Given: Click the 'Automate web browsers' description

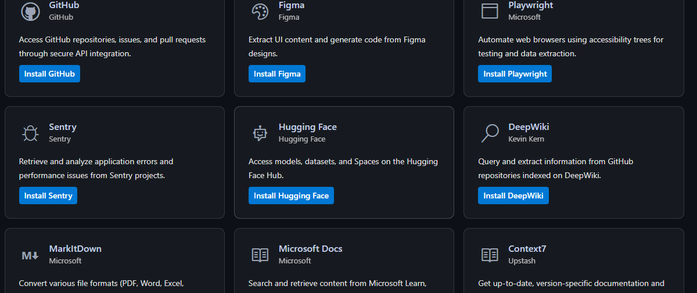Looking at the screenshot, I should point(571,46).
